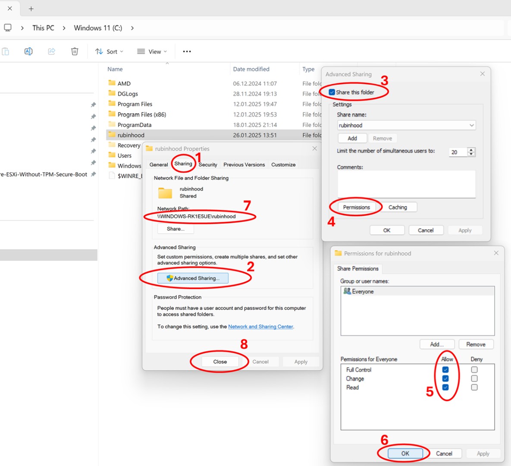511x466 pixels.
Task: Select the Share Permissions tab
Action: (357, 269)
